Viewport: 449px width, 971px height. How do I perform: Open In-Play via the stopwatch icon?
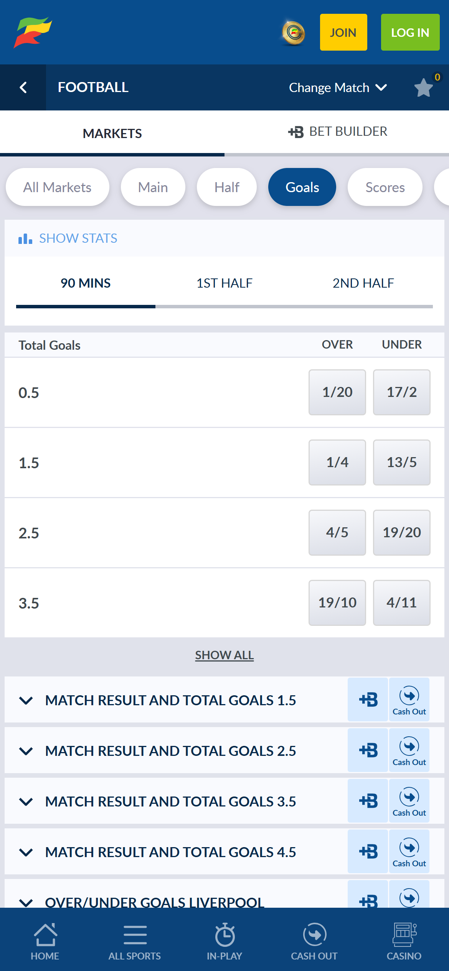(x=225, y=935)
